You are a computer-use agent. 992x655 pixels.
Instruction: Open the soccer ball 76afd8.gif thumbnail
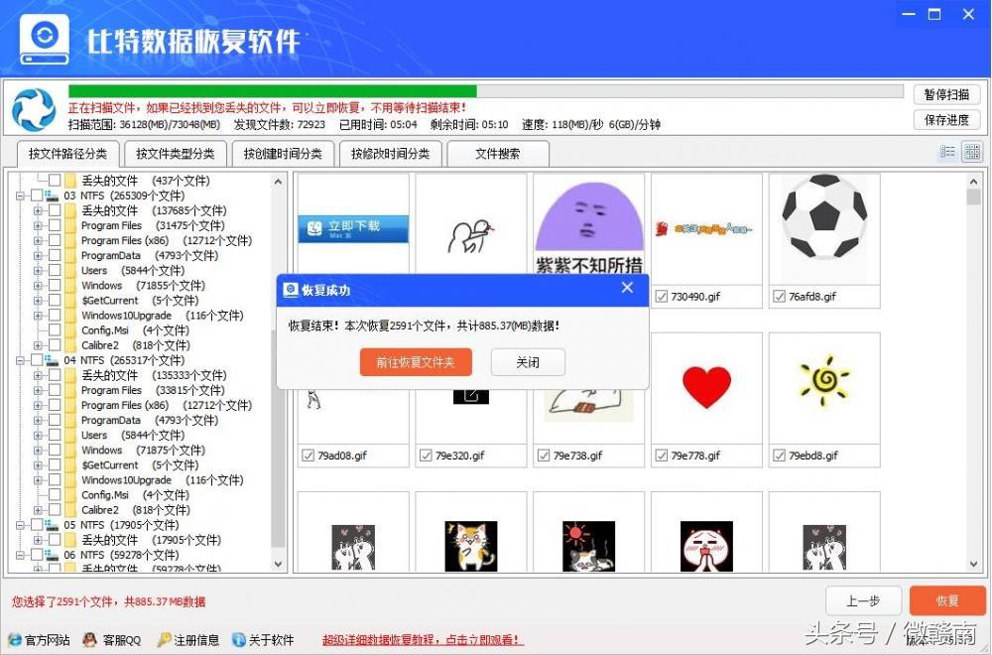pyautogui.click(x=824, y=224)
